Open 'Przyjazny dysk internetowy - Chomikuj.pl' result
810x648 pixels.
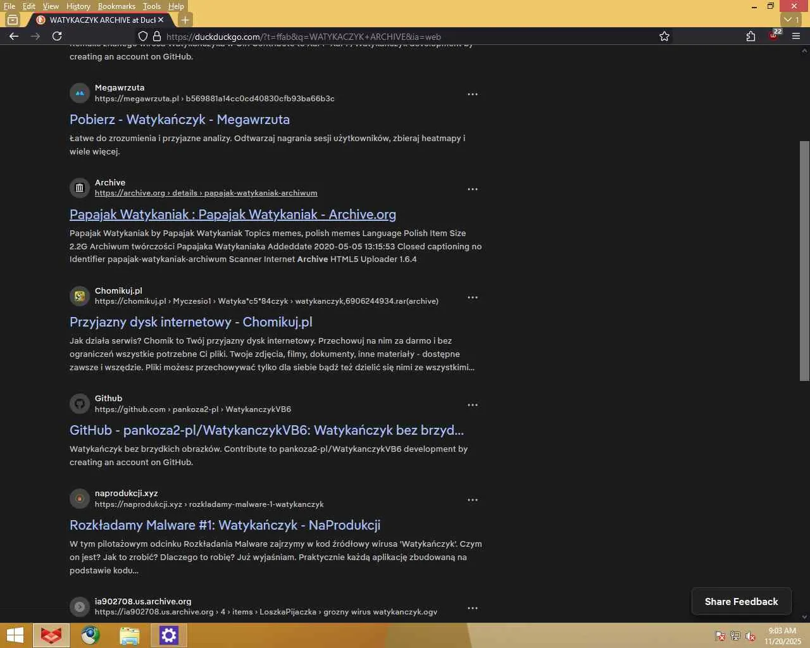[191, 322]
